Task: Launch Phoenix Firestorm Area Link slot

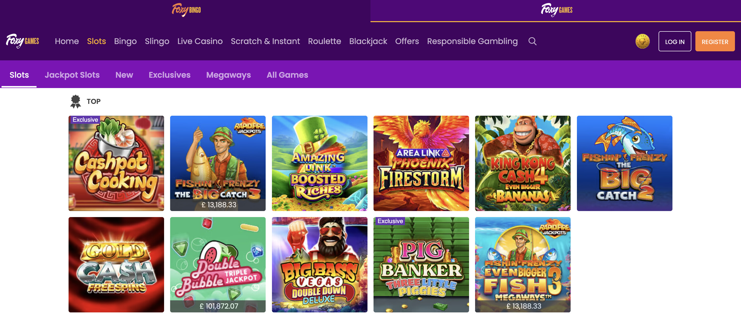Action: 421,163
